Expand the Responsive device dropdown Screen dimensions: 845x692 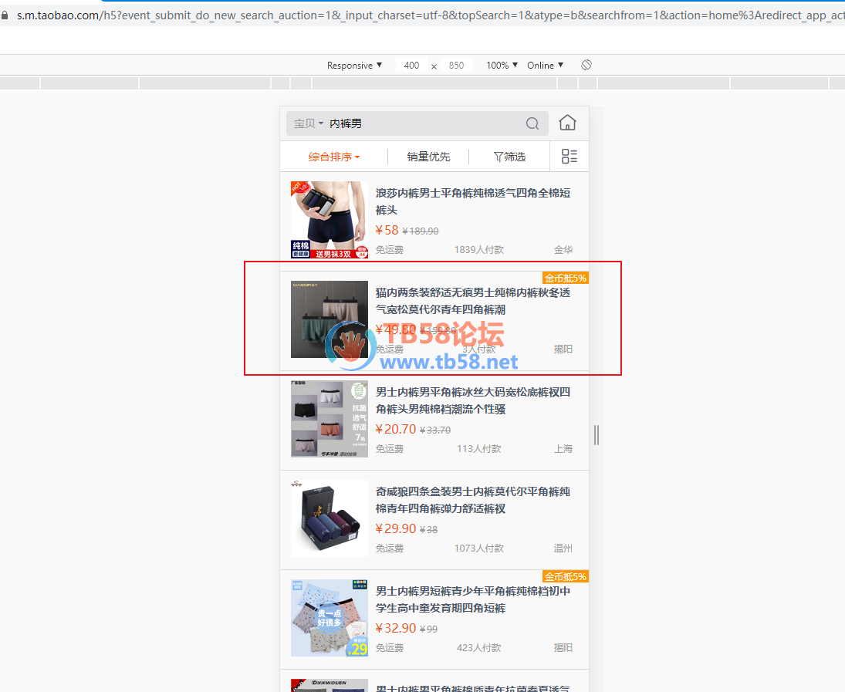point(355,66)
